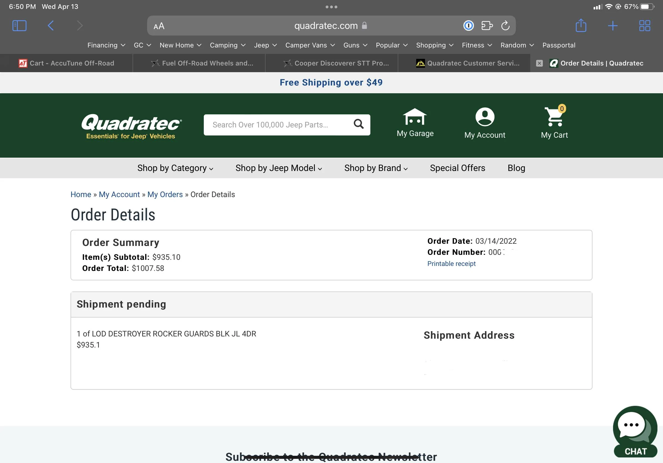Close the Order Details tab

(x=539, y=63)
